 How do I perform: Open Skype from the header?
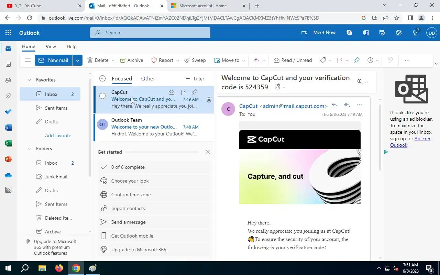349,33
